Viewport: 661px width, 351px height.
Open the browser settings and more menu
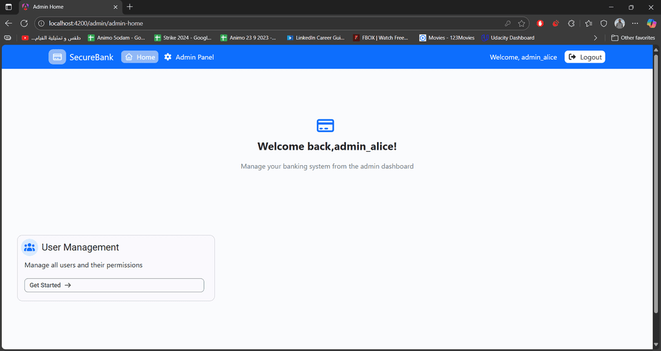[x=635, y=24]
